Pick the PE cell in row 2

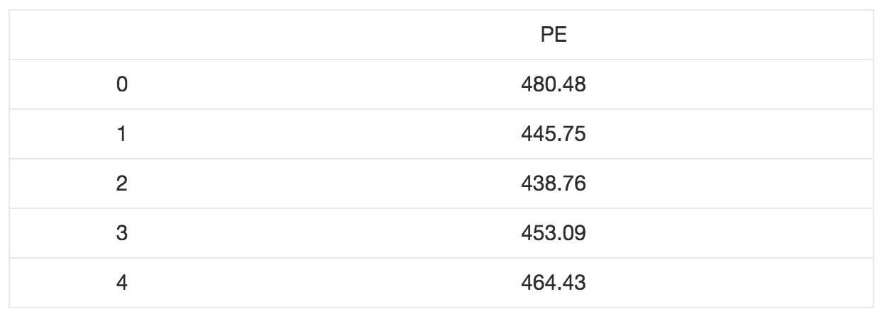coord(554,184)
